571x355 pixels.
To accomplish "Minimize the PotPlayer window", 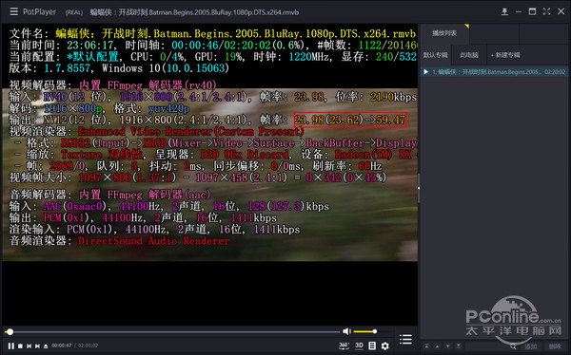I will 519,12.
